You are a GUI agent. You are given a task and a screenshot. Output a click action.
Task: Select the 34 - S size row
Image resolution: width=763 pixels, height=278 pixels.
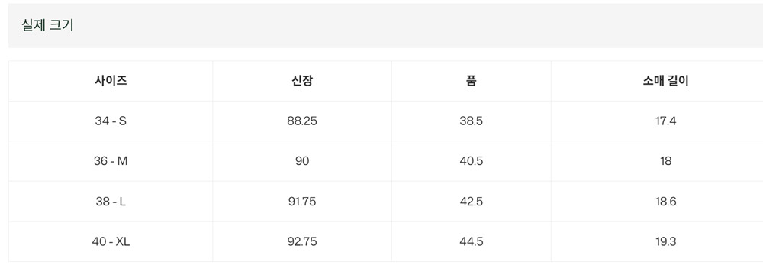click(x=386, y=121)
